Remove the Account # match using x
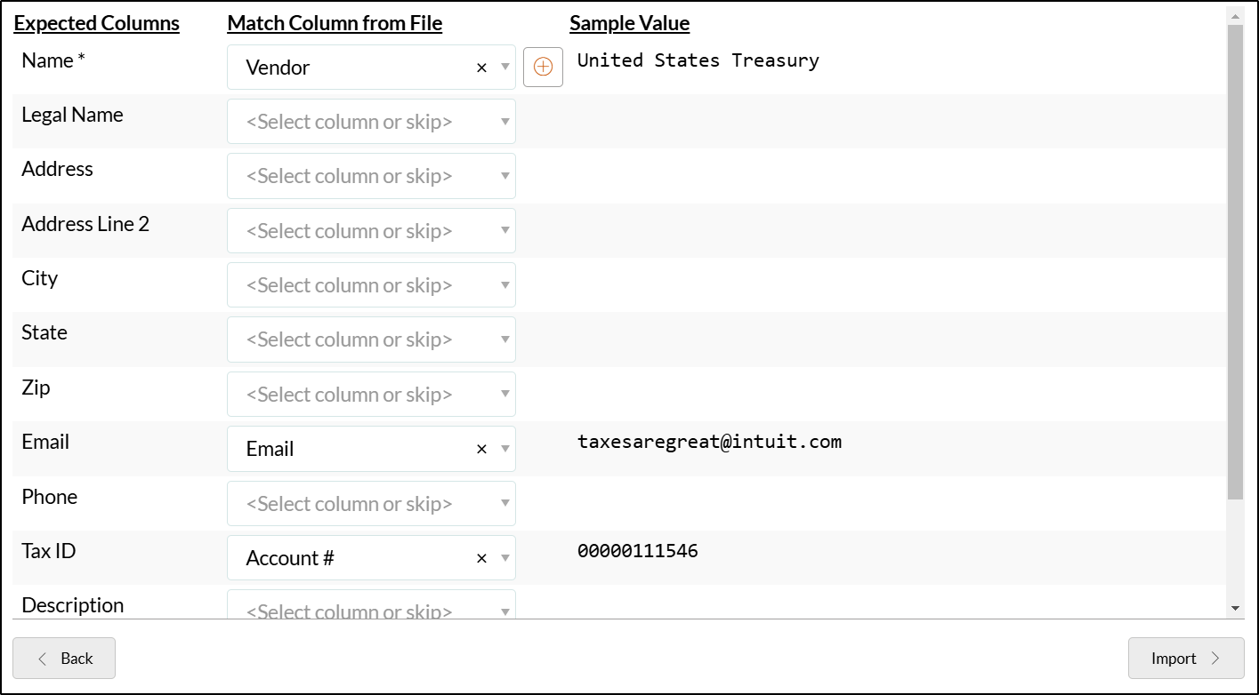 click(481, 559)
